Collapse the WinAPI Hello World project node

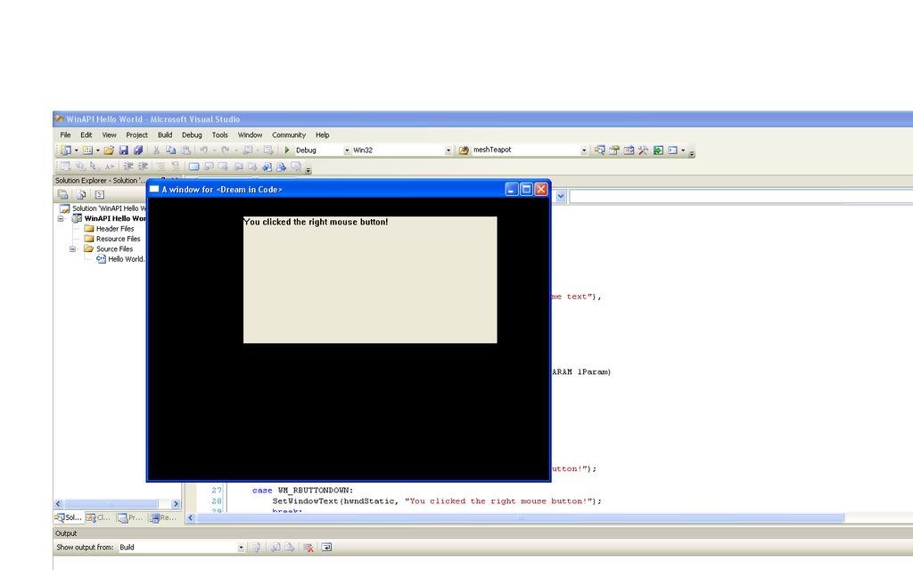61,219
